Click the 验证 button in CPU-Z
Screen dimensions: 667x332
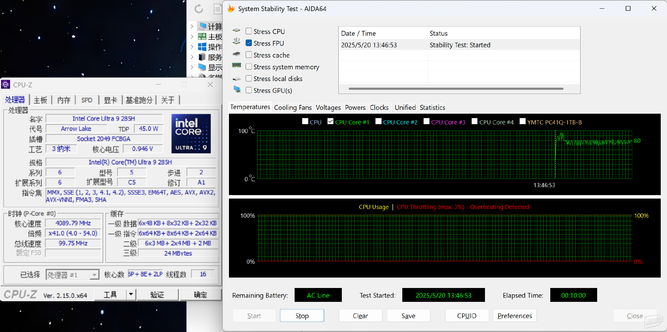click(x=157, y=295)
